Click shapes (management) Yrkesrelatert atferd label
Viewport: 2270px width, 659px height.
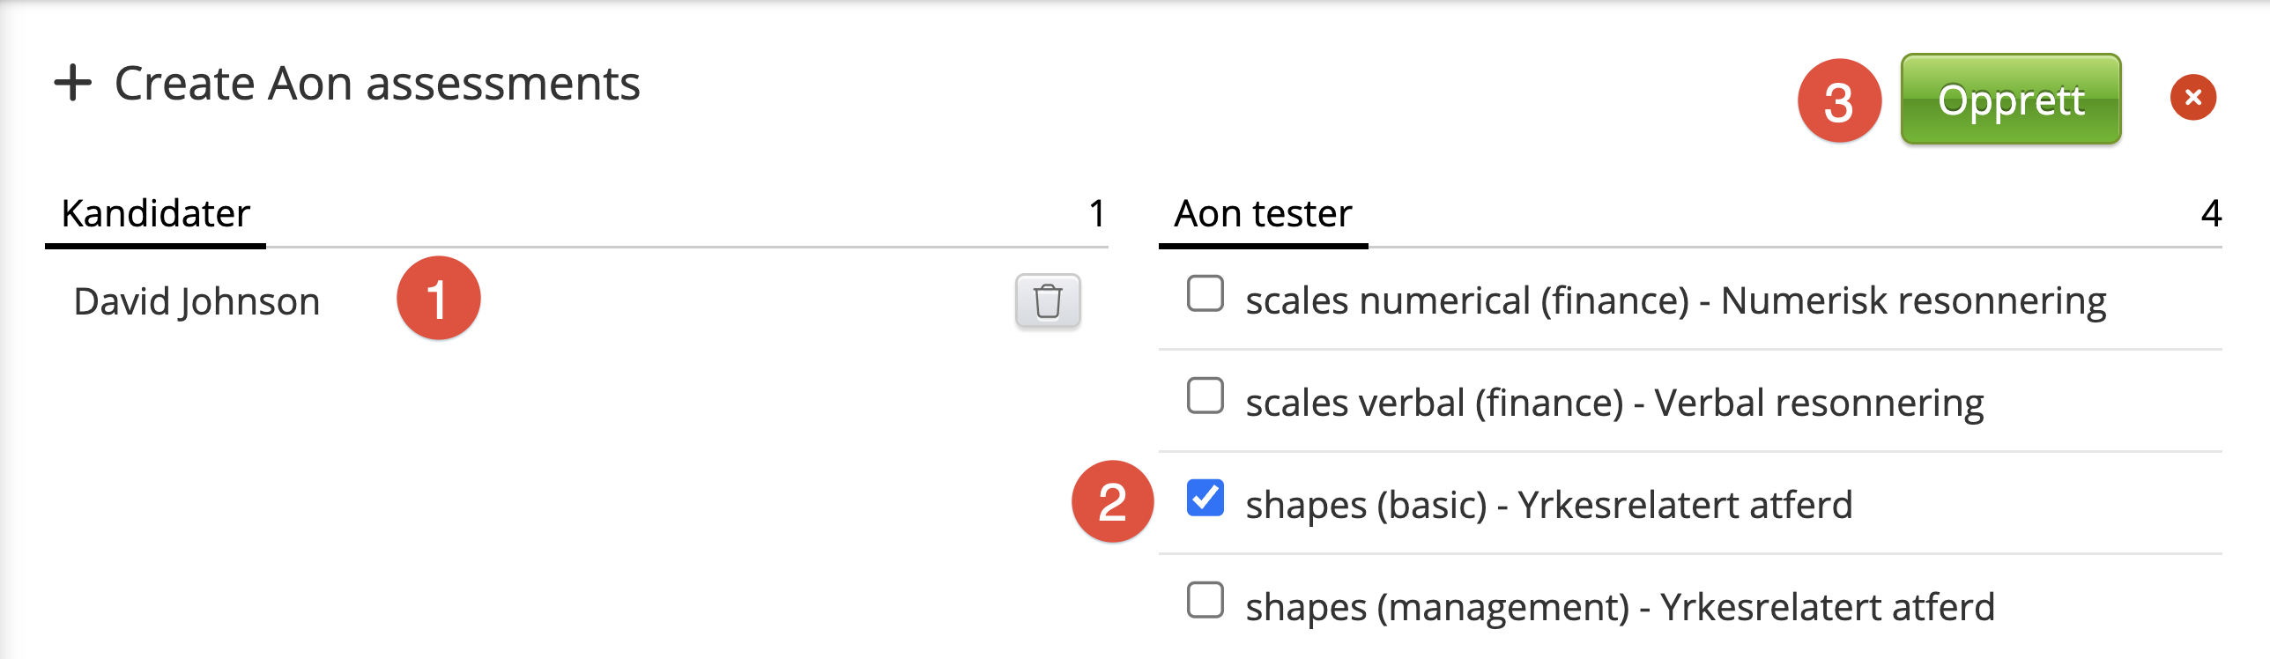1620,608
